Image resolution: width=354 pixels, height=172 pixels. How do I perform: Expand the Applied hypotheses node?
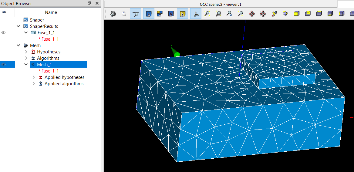(34, 77)
